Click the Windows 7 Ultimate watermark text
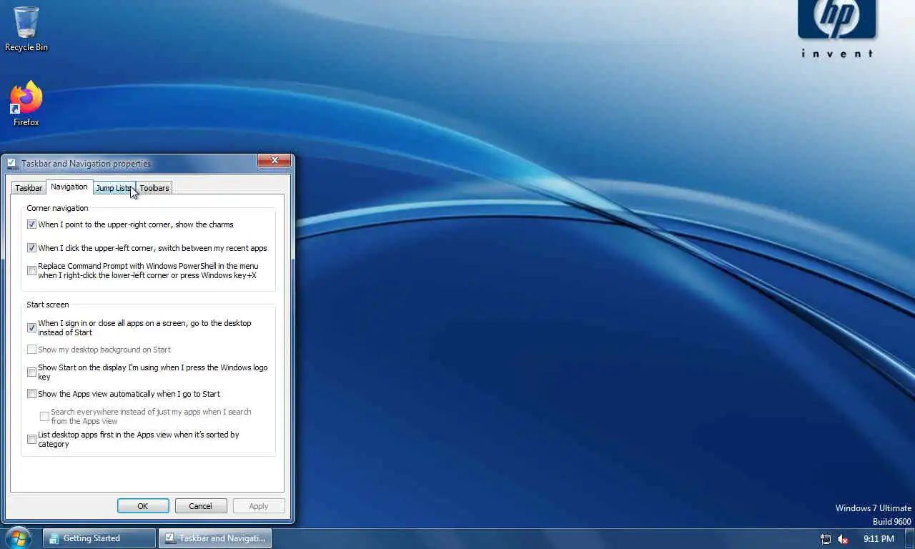The width and height of the screenshot is (915, 549). (x=874, y=508)
